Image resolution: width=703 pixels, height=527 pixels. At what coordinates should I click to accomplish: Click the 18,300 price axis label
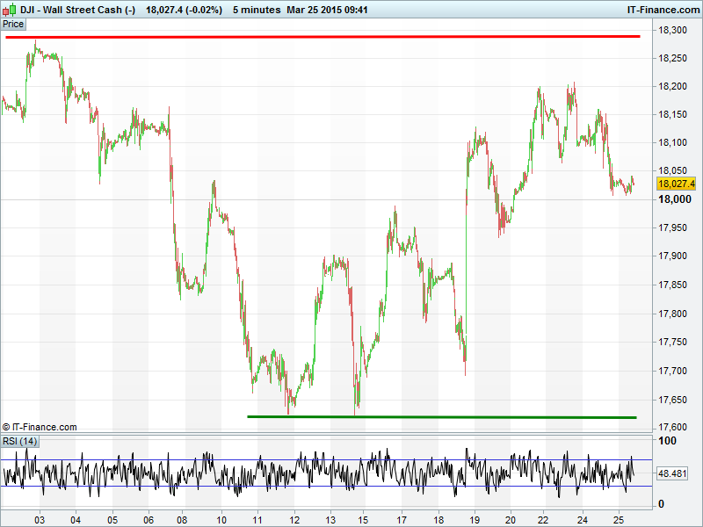point(674,30)
